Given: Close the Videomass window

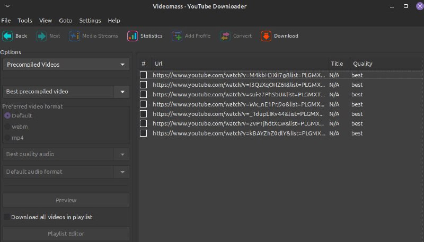Looking at the screenshot, I should coord(420,6).
